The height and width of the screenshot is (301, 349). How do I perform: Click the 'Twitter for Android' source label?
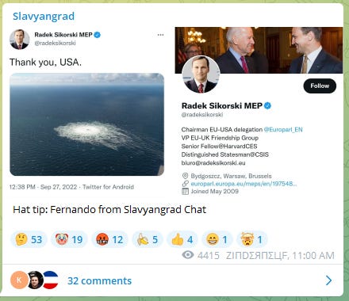click(108, 187)
